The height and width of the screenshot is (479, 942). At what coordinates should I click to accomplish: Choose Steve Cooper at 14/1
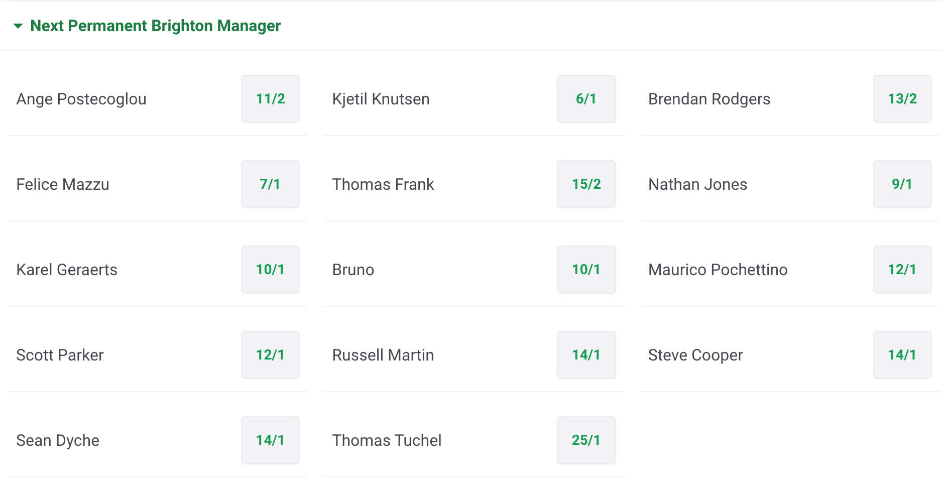902,355
